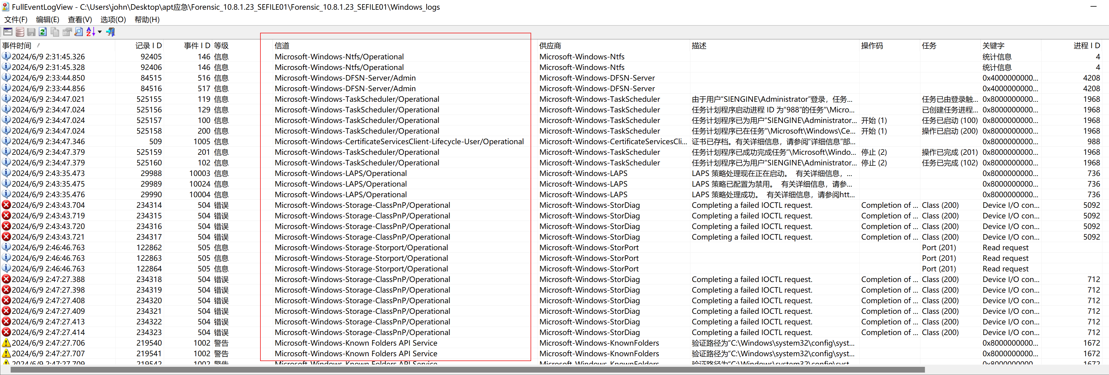
Task: Click the Exit door icon
Action: [111, 32]
